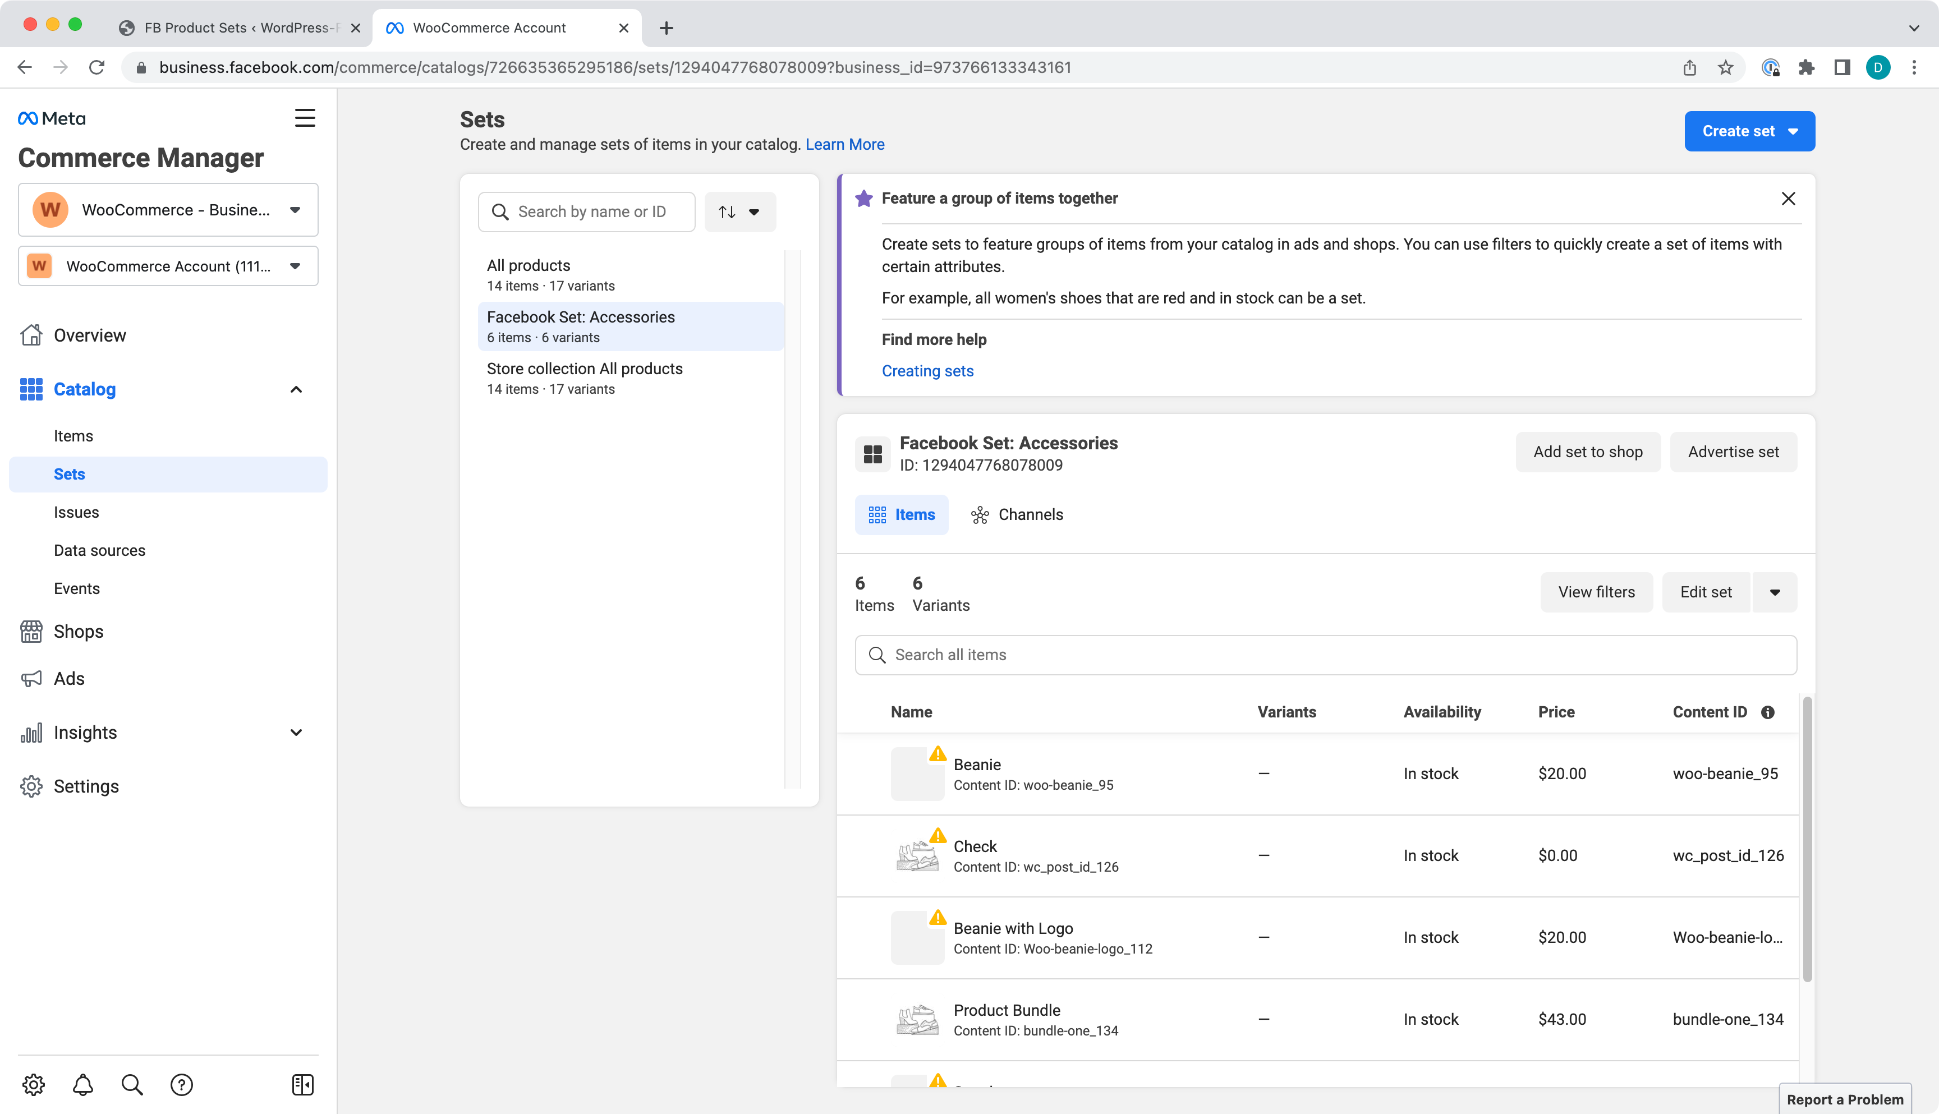Open Creating sets help link
1939x1114 pixels.
point(927,371)
